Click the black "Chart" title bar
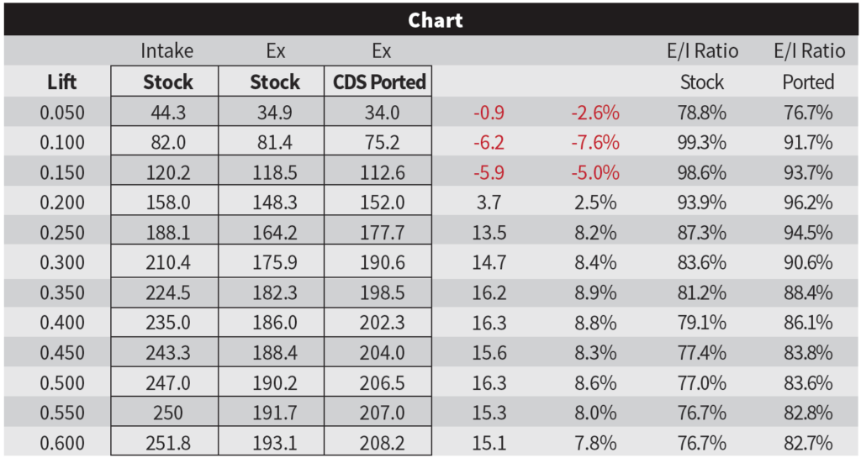The height and width of the screenshot is (458, 861). click(x=430, y=20)
